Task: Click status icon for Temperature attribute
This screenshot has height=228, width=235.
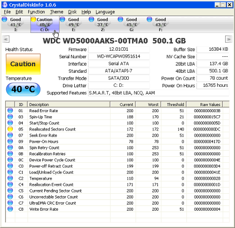Action: pyautogui.click(x=10, y=178)
